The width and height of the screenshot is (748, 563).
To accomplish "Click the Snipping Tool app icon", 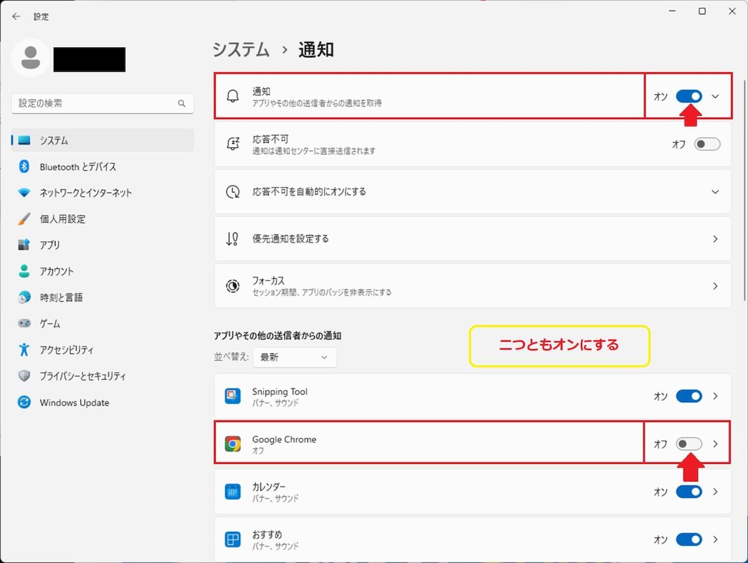I will [233, 397].
